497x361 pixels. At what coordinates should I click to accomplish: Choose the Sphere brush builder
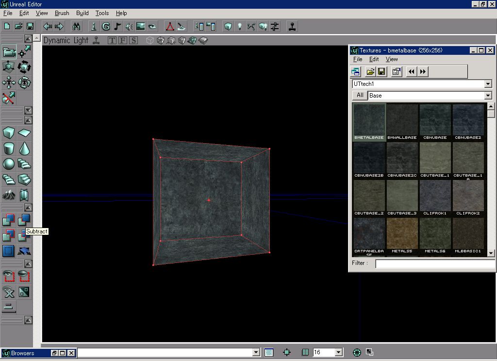coord(9,164)
